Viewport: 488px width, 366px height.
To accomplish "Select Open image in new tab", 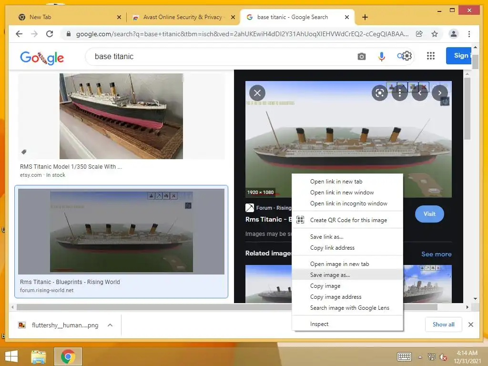I will click(x=347, y=264).
